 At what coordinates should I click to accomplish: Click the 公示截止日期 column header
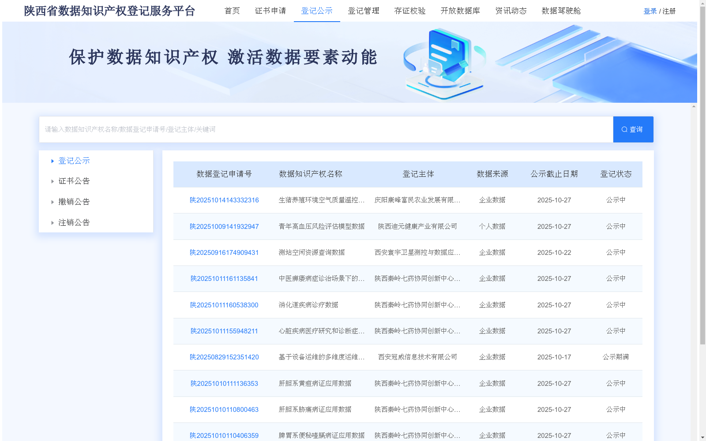click(x=554, y=174)
